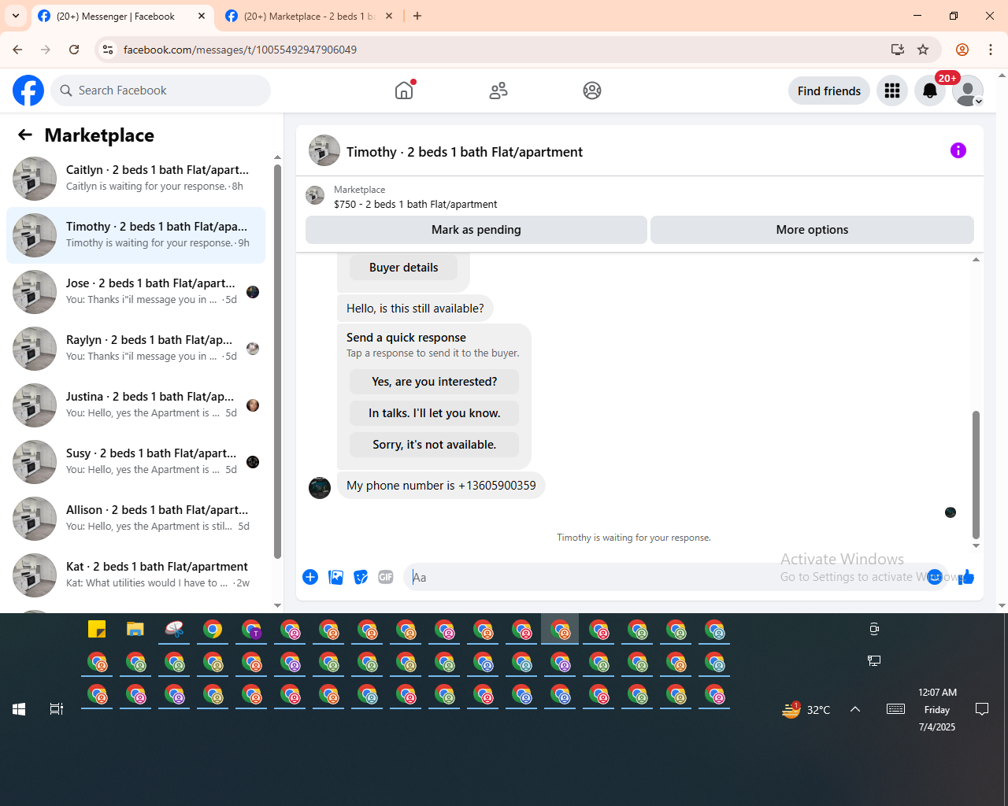Open Windows notification center

[x=982, y=709]
